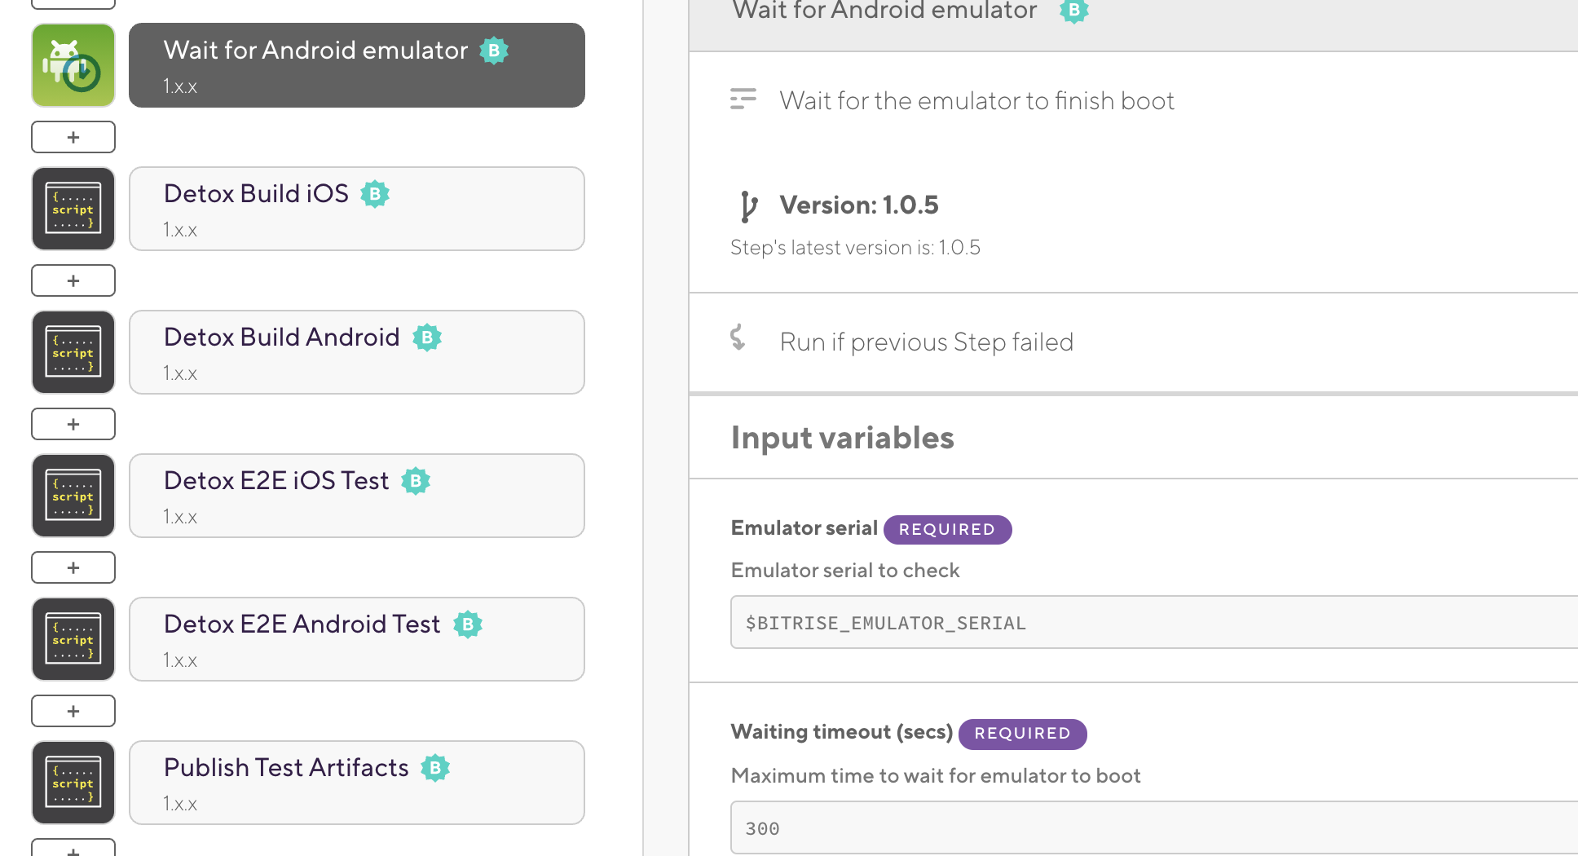Click the verified badge next to Detox E2E Android Test
The image size is (1578, 856).
pyautogui.click(x=468, y=624)
